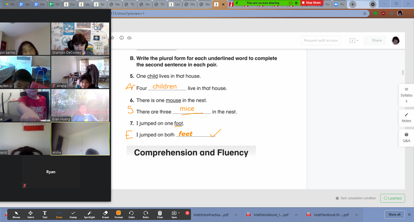Screen dimensions: 414x222
Task: Open the Chrome profile avatar
Action: (x=400, y=13)
